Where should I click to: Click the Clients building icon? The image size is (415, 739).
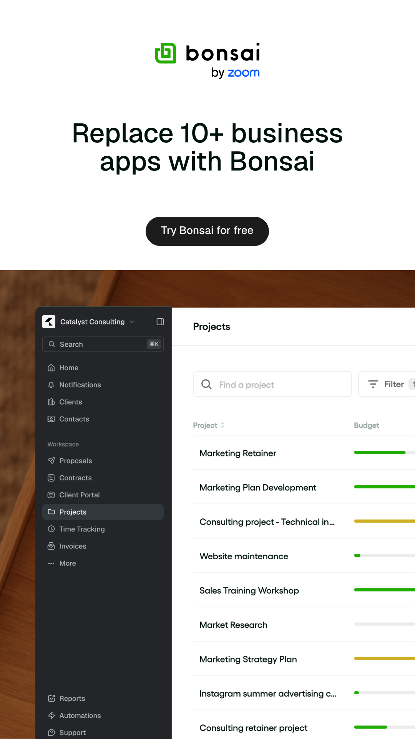(x=51, y=402)
